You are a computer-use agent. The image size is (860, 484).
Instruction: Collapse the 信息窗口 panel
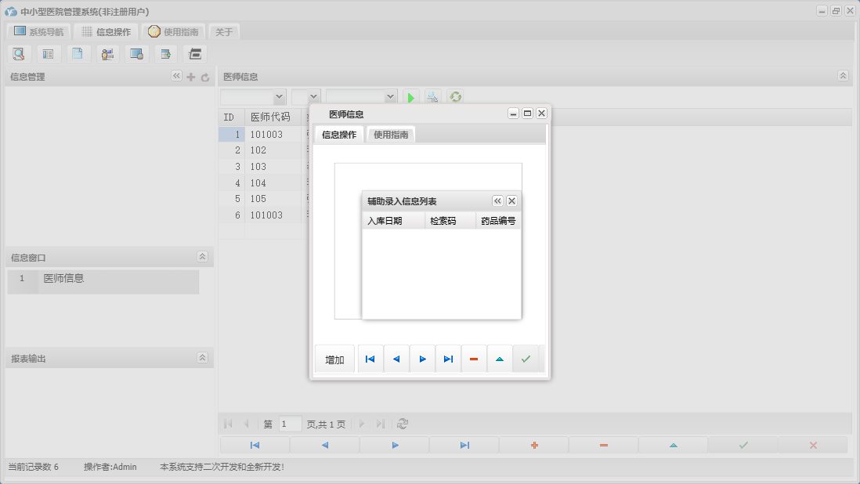pyautogui.click(x=202, y=257)
